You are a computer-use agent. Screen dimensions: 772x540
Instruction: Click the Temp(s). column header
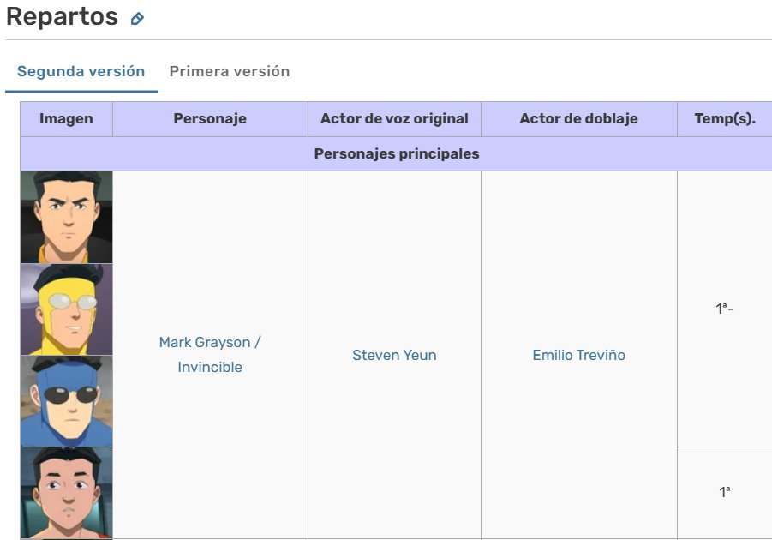[725, 119]
